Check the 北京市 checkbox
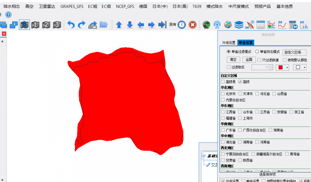Screen dimensions: 311x182 pyautogui.click(x=223, y=94)
